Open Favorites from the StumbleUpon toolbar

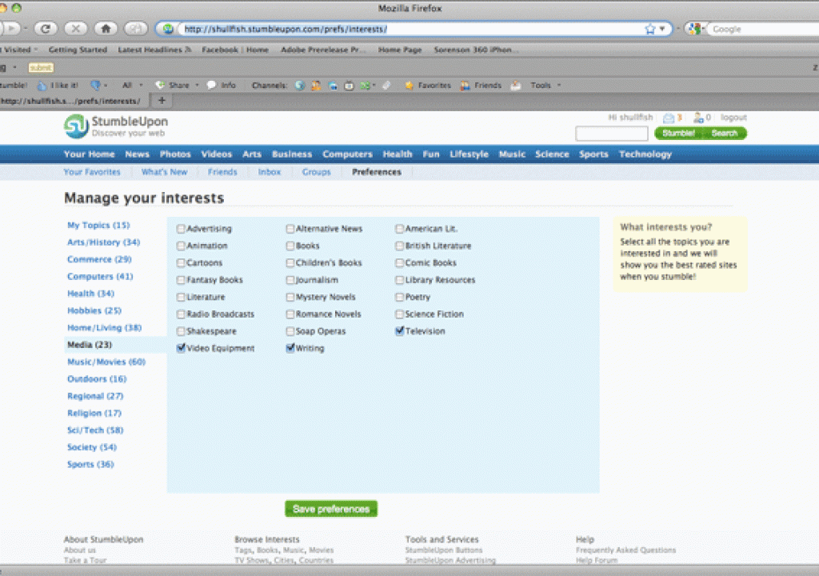pos(429,85)
